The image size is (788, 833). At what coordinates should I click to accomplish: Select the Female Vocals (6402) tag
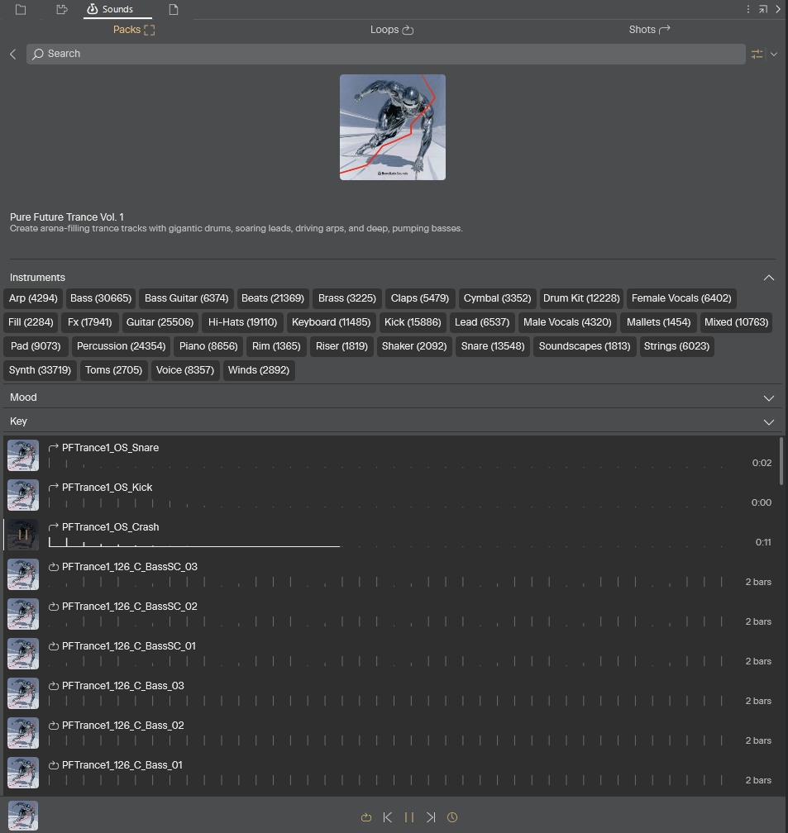click(681, 298)
